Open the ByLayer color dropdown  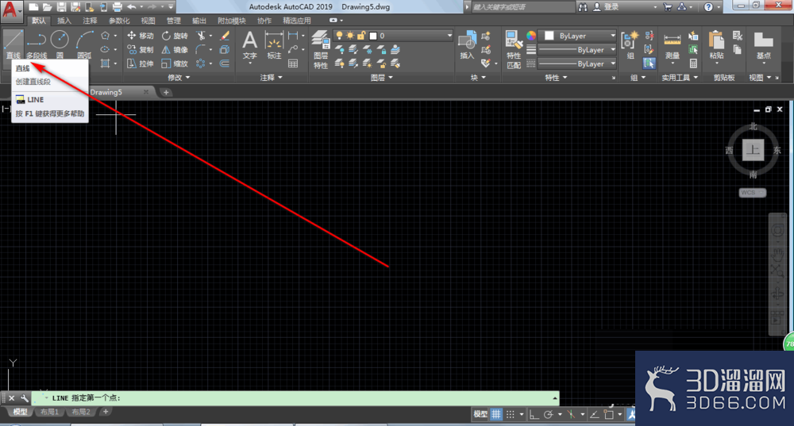(578, 36)
